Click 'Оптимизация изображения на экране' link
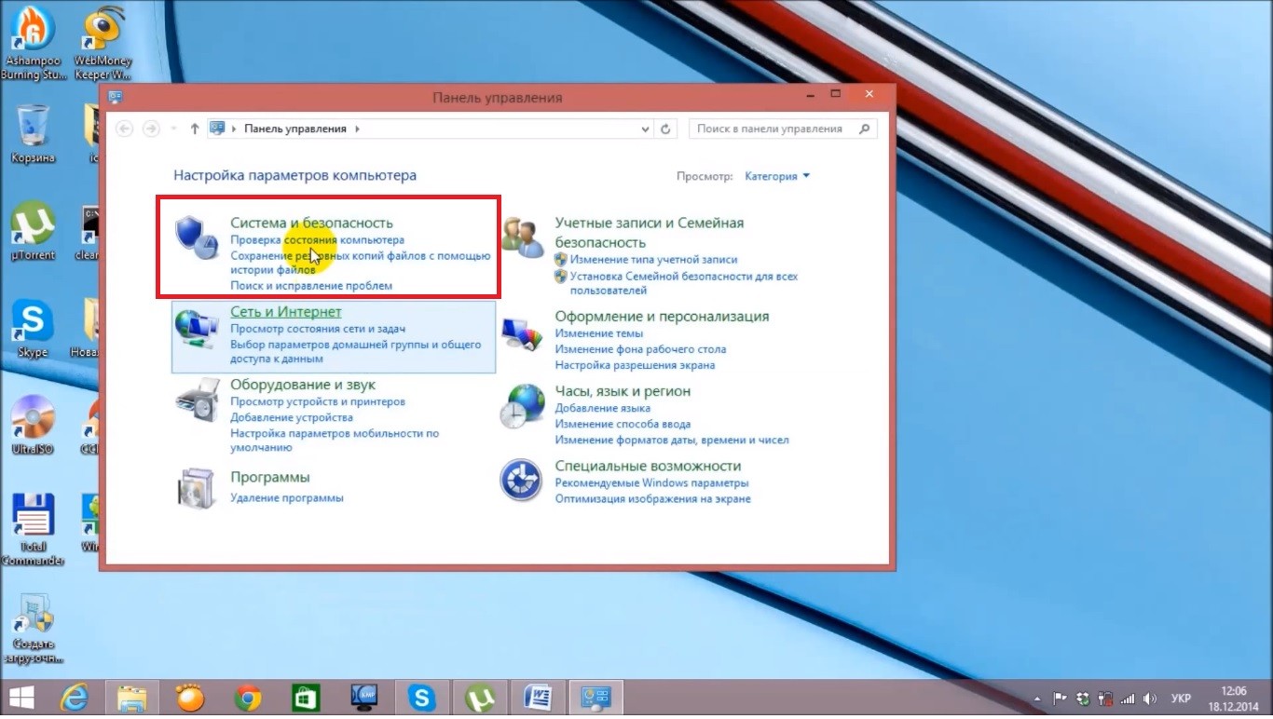This screenshot has width=1273, height=719. coord(652,499)
